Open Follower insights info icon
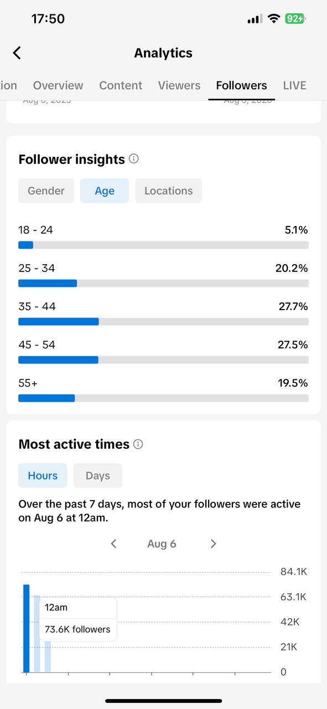The image size is (327, 709). [134, 159]
